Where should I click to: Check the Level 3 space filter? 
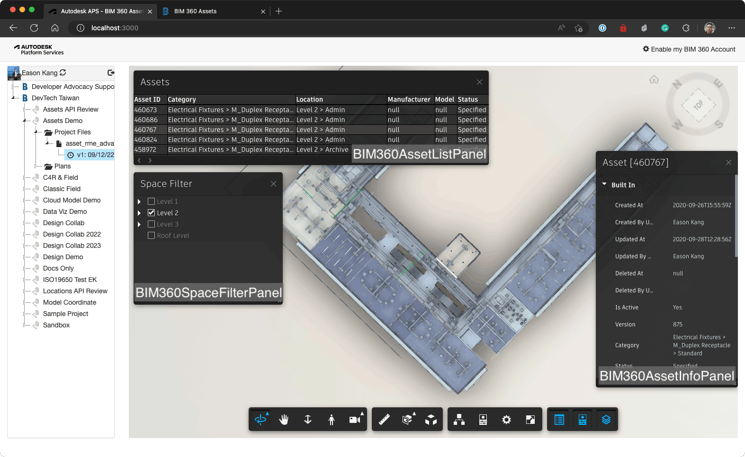pos(152,224)
